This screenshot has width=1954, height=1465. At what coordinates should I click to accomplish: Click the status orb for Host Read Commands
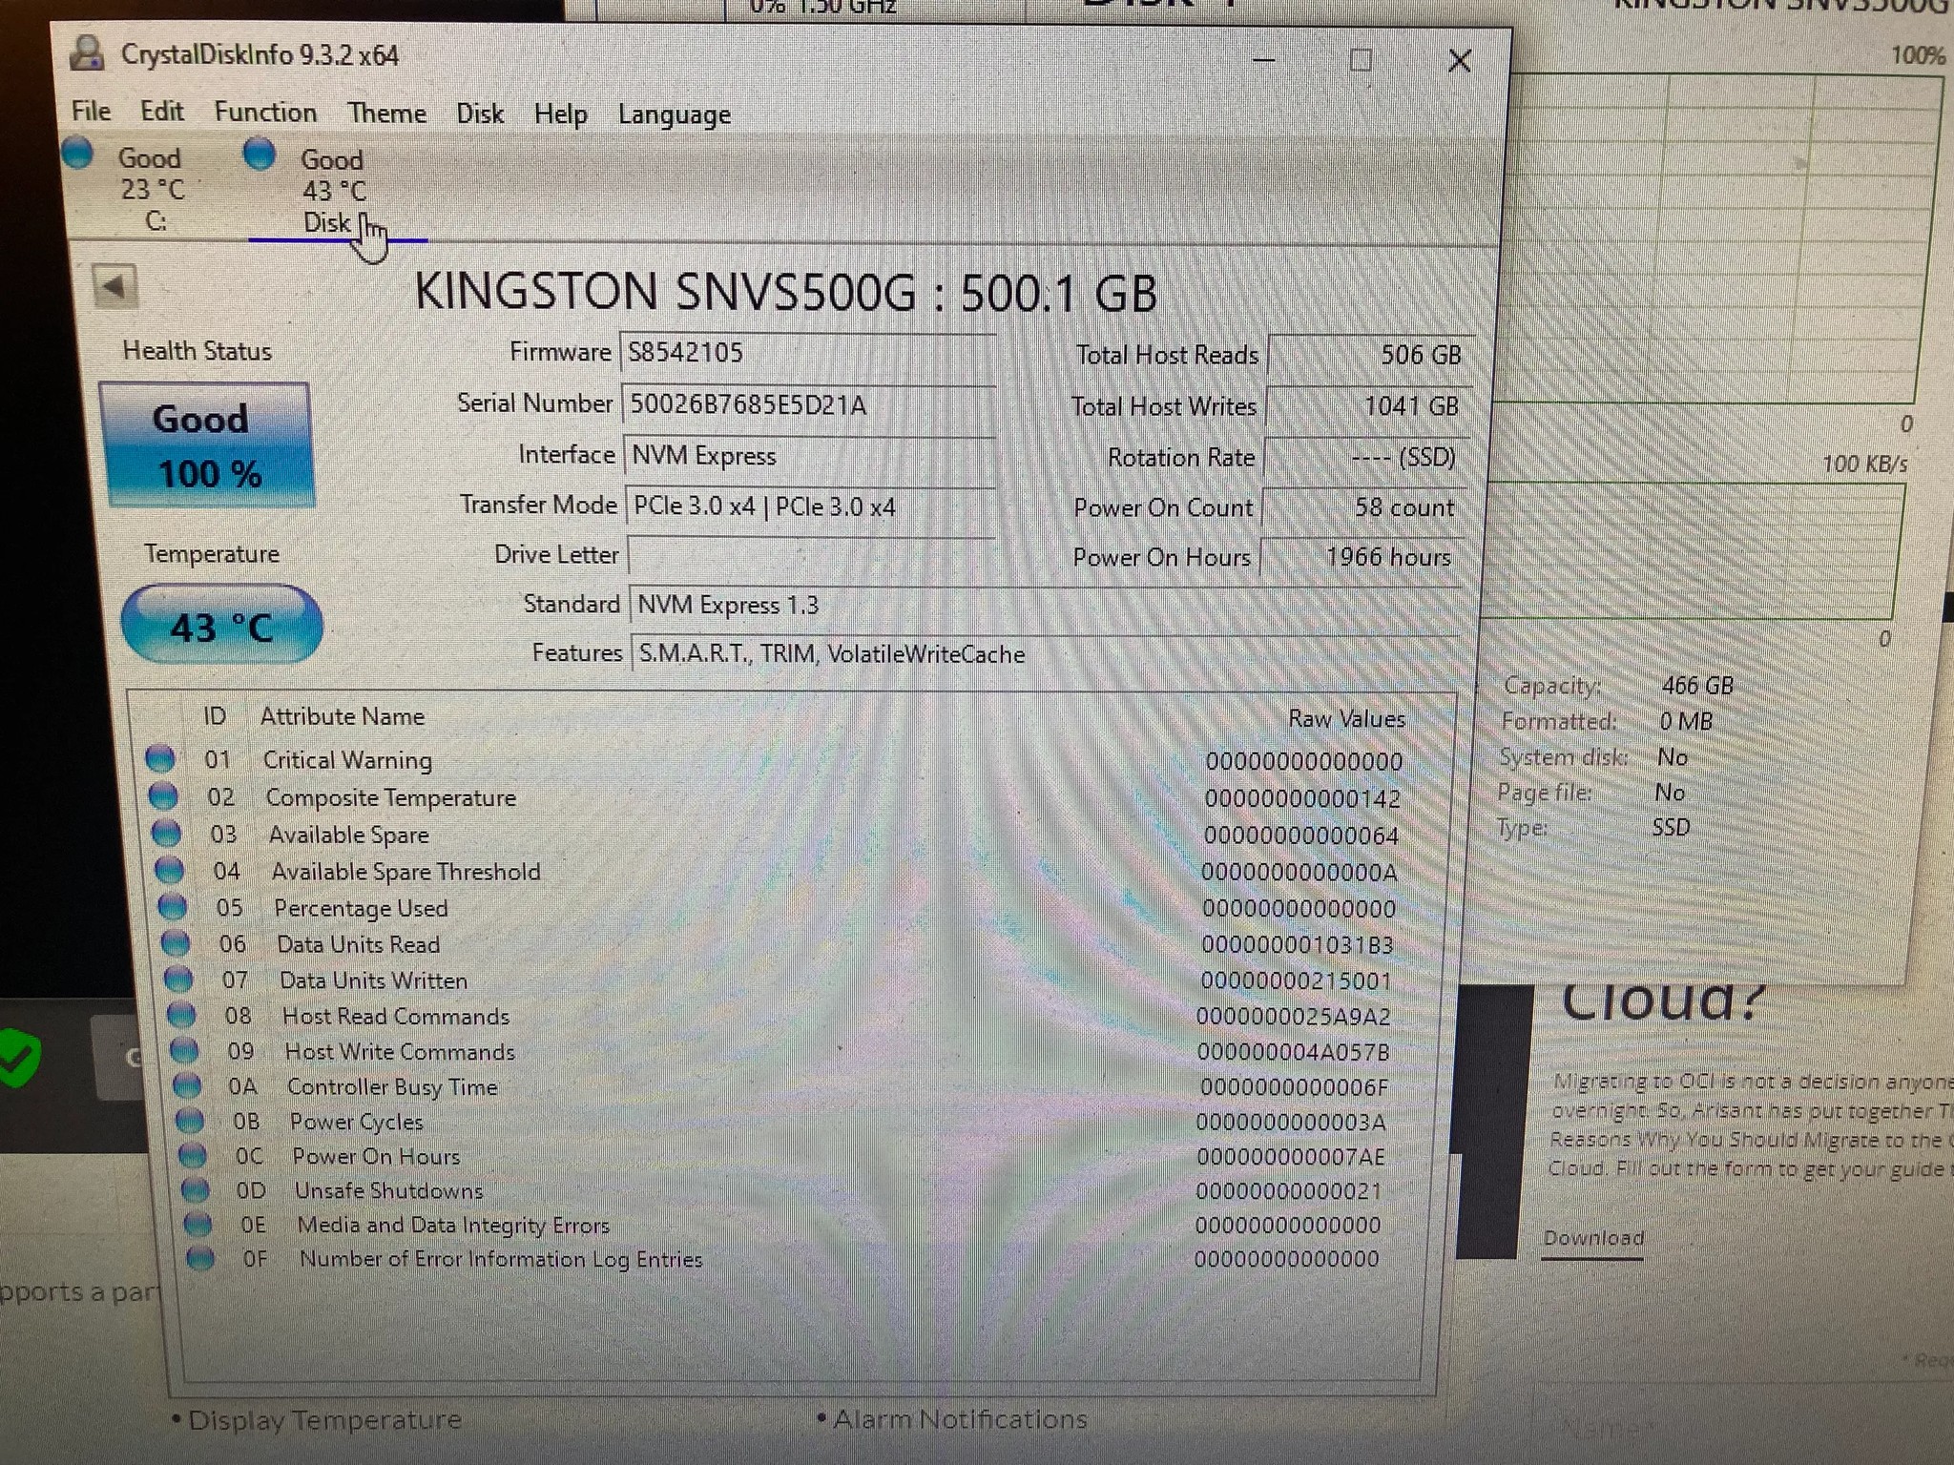point(180,1015)
